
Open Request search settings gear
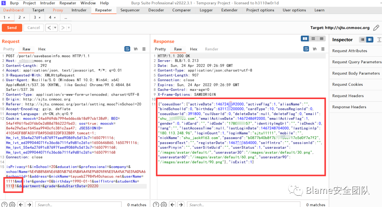click(x=12, y=204)
